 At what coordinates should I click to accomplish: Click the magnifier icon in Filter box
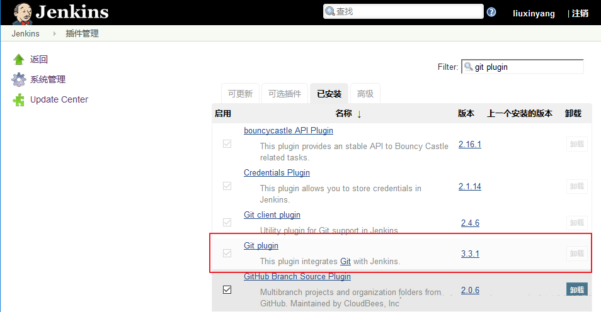(x=468, y=67)
